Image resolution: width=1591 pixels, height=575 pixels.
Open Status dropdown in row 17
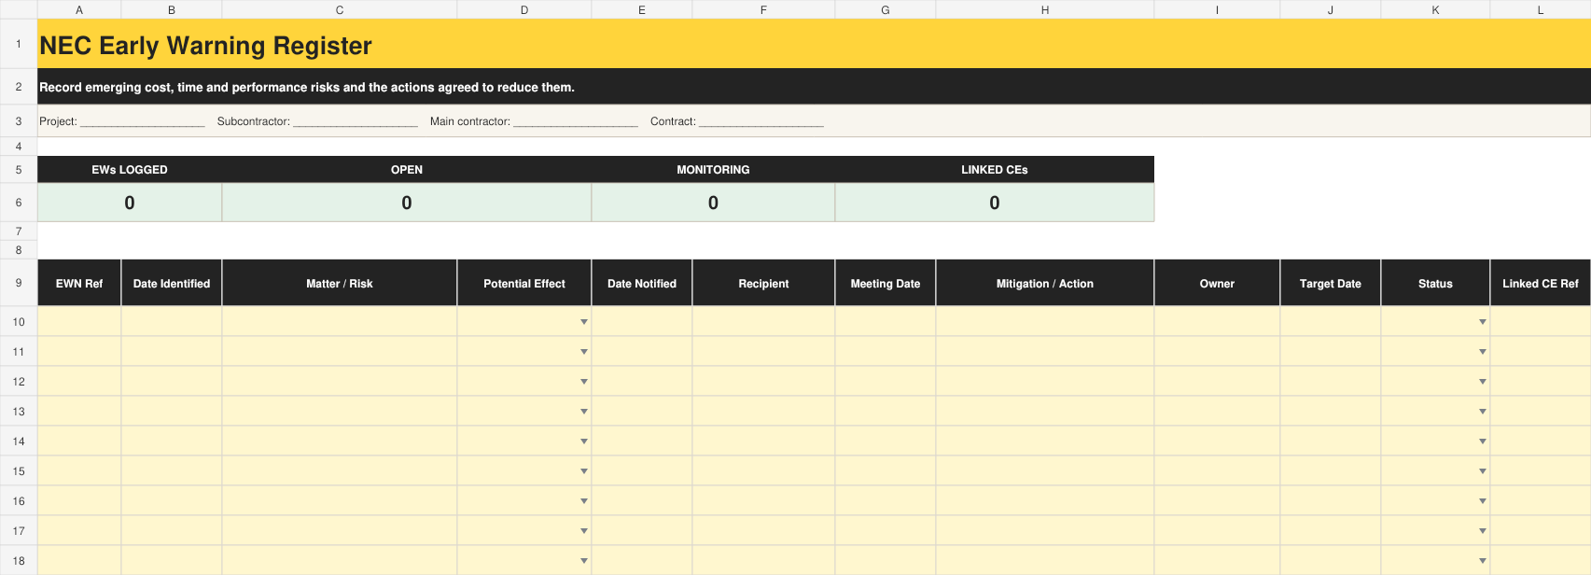1483,531
